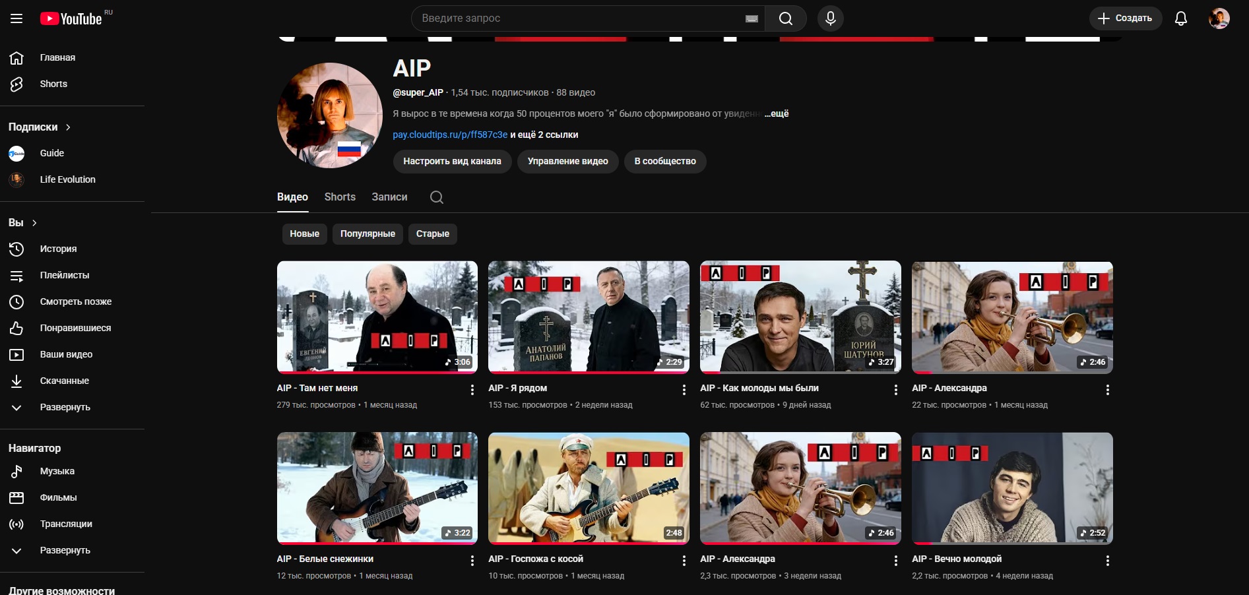Image resolution: width=1249 pixels, height=595 pixels.
Task: Enable the Популярные filter chip
Action: click(368, 234)
